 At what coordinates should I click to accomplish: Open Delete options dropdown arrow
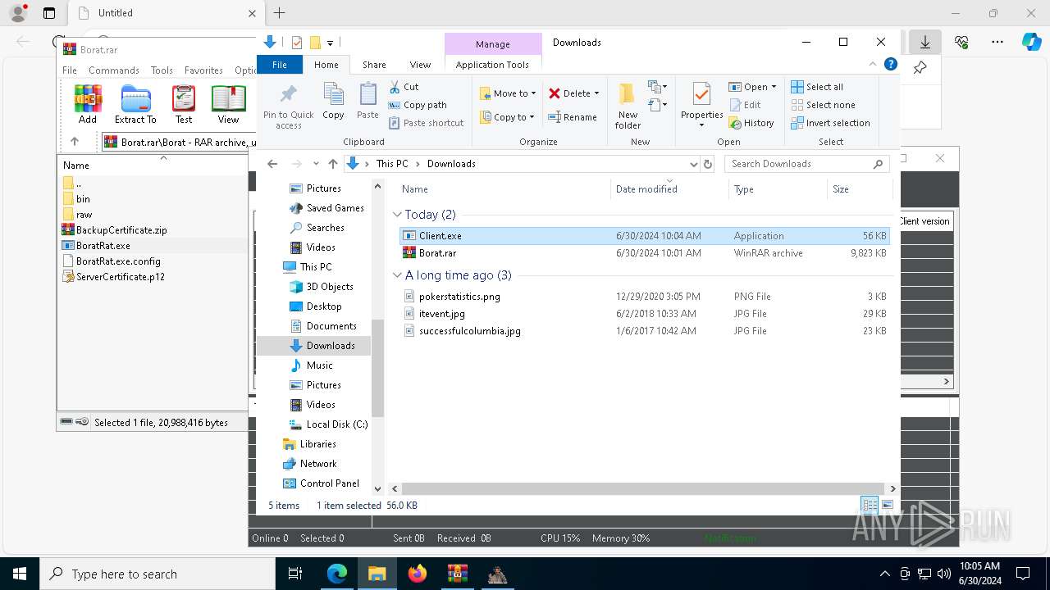coord(596,93)
